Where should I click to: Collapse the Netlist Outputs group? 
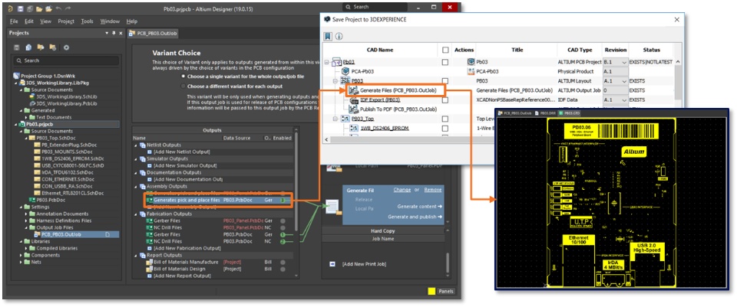(x=137, y=145)
